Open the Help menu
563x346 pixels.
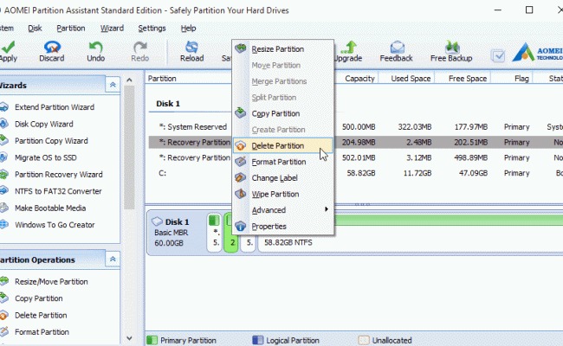tap(188, 28)
